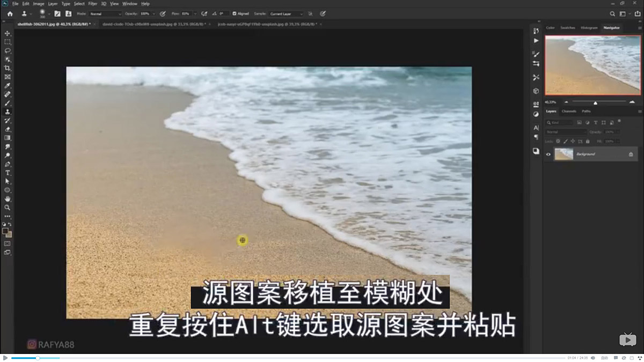Select the Eraser tool

(8, 129)
